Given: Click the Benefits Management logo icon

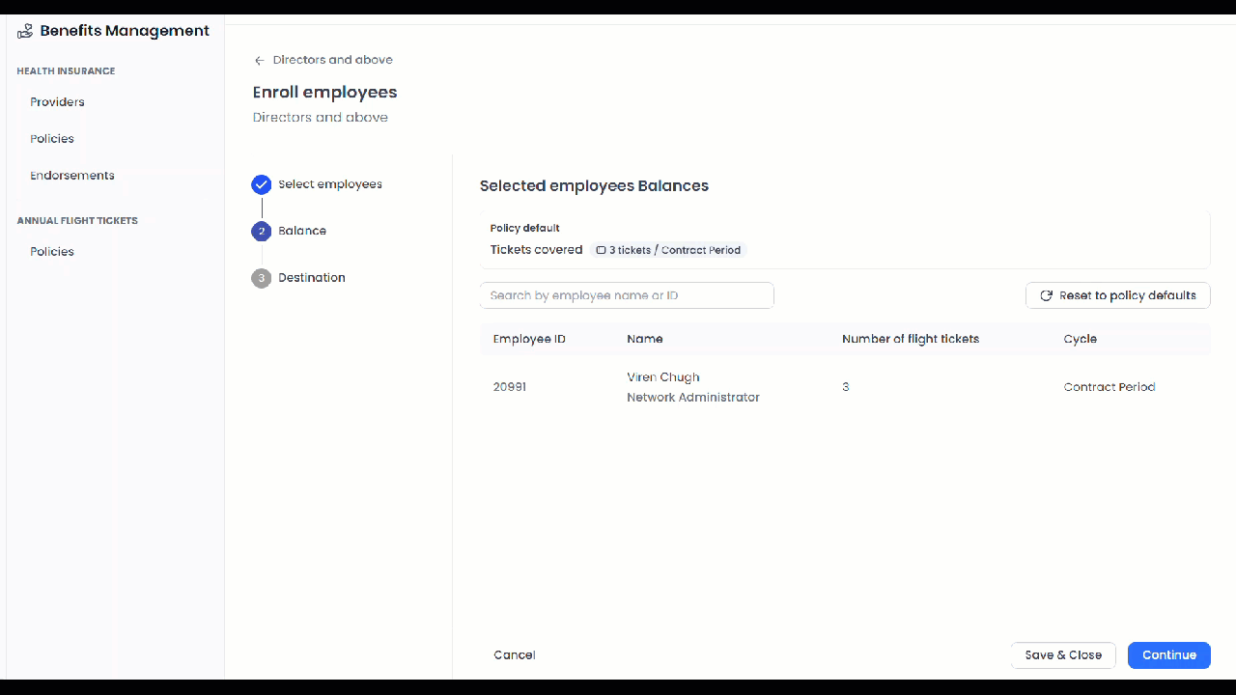Looking at the screenshot, I should (25, 31).
